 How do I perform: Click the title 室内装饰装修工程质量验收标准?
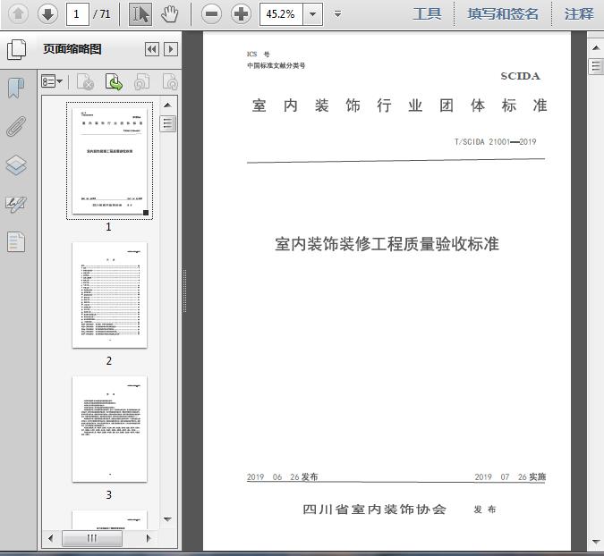tap(387, 244)
